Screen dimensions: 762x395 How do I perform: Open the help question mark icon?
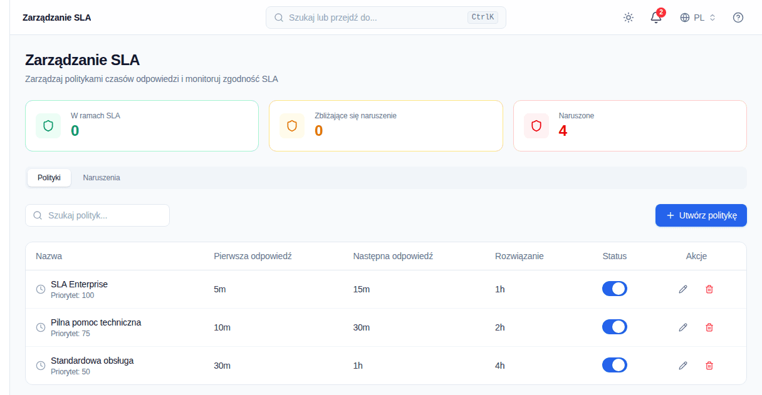[738, 18]
